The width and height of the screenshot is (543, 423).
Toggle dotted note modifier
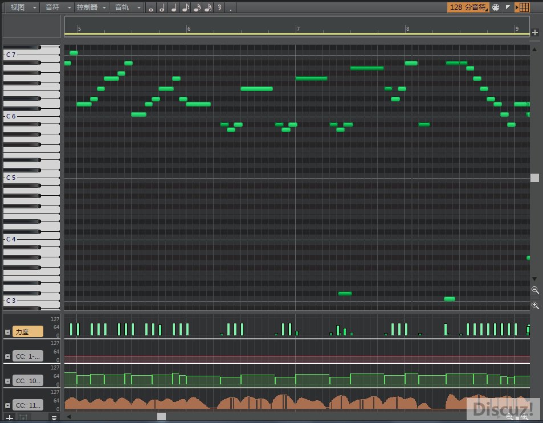(x=231, y=7)
